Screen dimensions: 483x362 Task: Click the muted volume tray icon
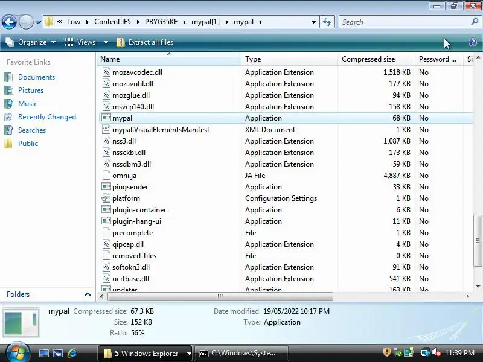[436, 352]
